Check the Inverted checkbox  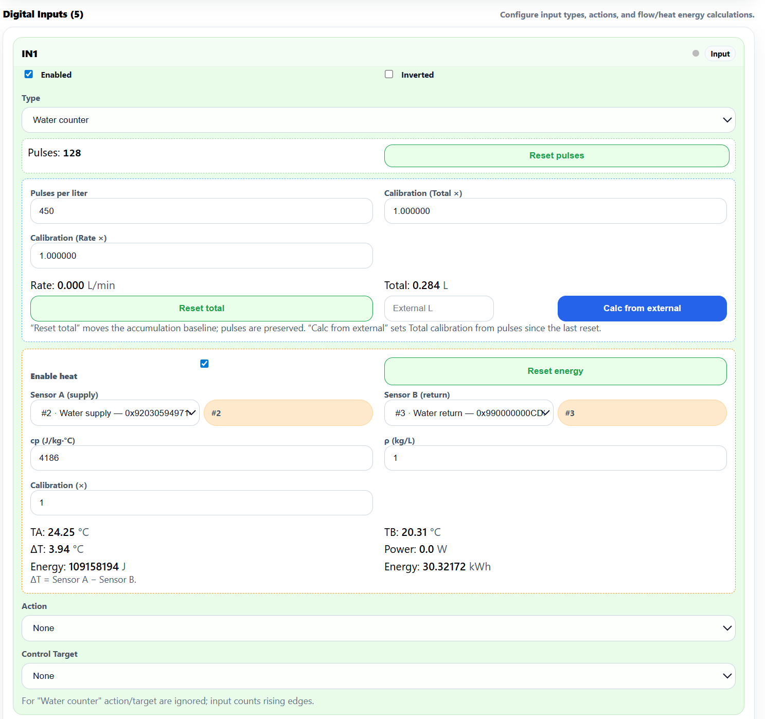point(389,74)
